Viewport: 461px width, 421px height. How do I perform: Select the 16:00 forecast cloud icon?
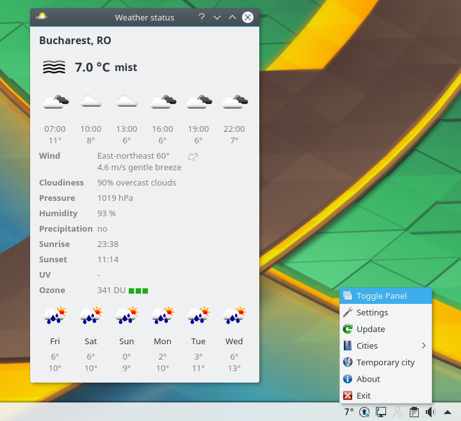pyautogui.click(x=163, y=102)
